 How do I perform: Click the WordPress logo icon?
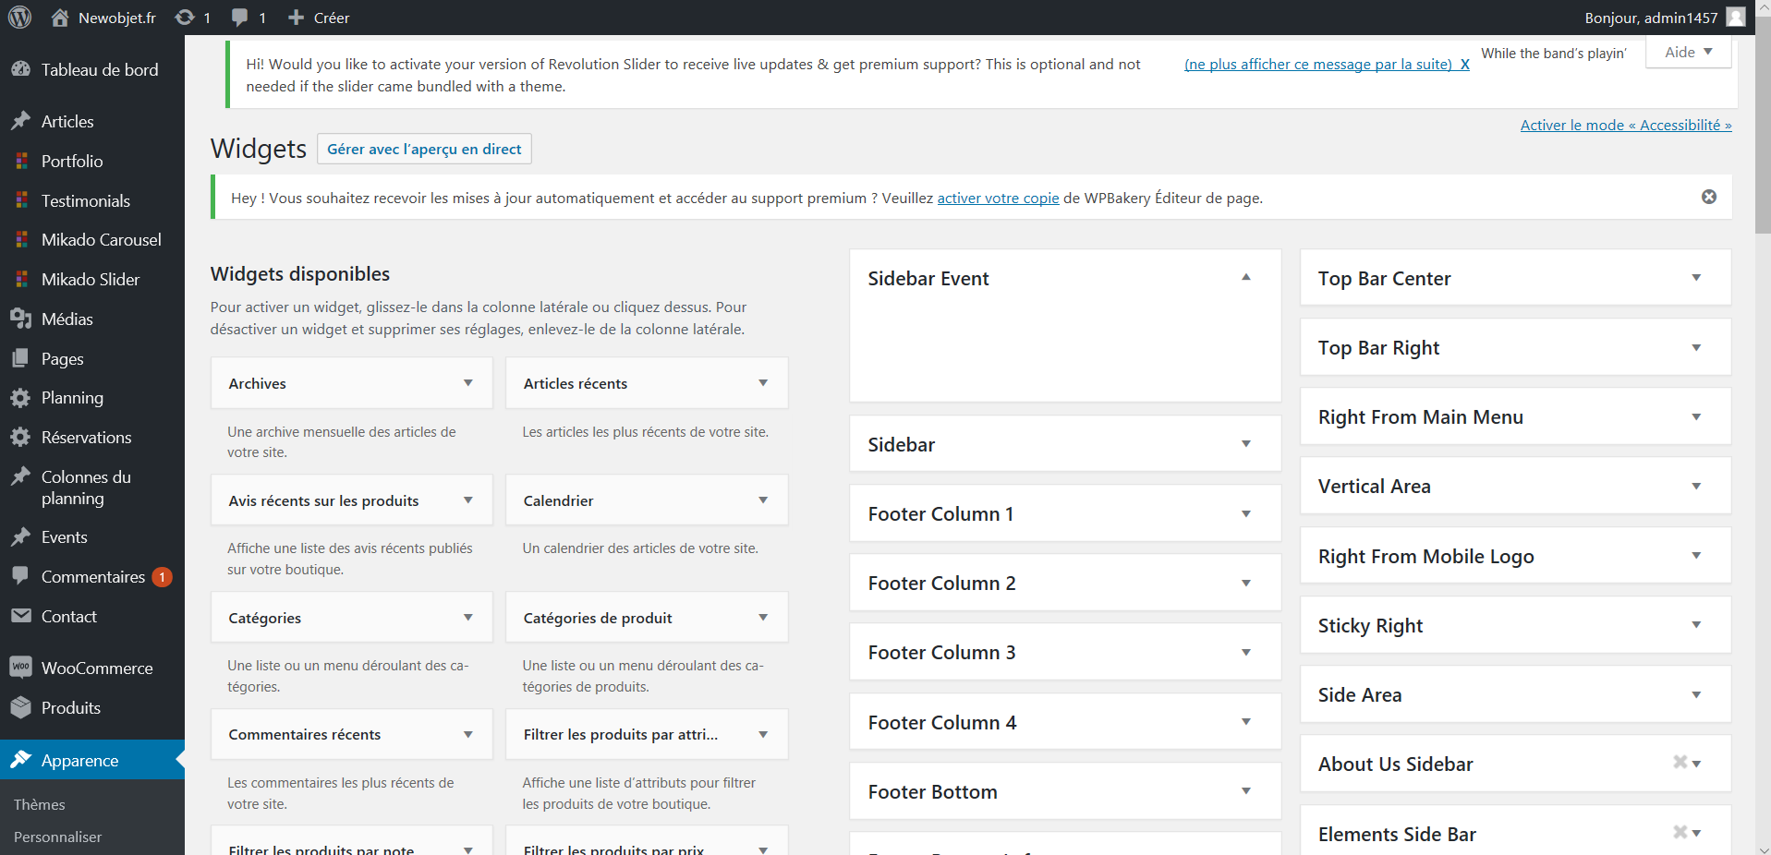pos(19,18)
